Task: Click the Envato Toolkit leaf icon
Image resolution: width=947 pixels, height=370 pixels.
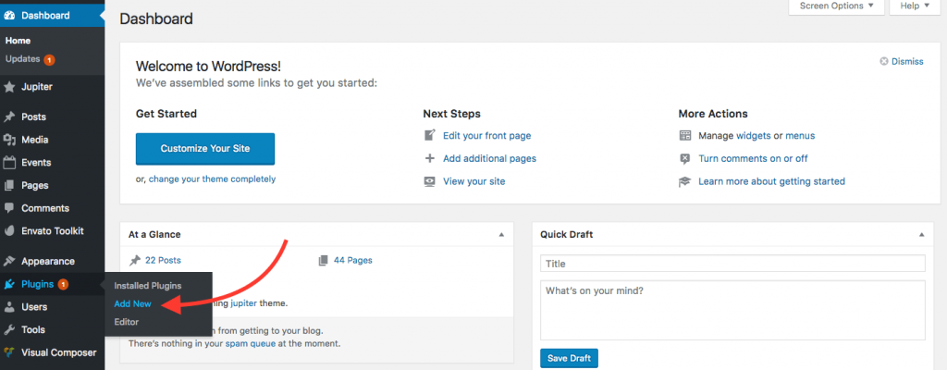Action: 9,231
